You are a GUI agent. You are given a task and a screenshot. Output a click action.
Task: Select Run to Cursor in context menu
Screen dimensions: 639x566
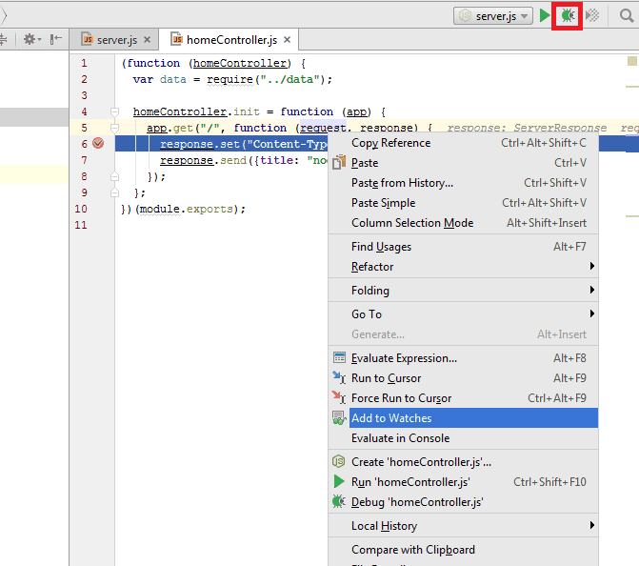[386, 378]
